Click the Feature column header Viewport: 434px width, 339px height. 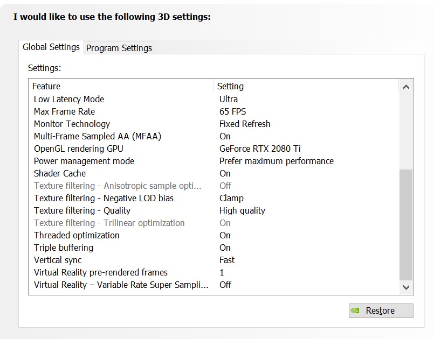tap(121, 86)
